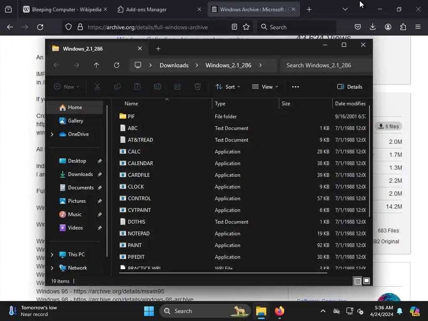Image resolution: width=428 pixels, height=321 pixels.
Task: Toggle the Details pane button
Action: (x=350, y=87)
